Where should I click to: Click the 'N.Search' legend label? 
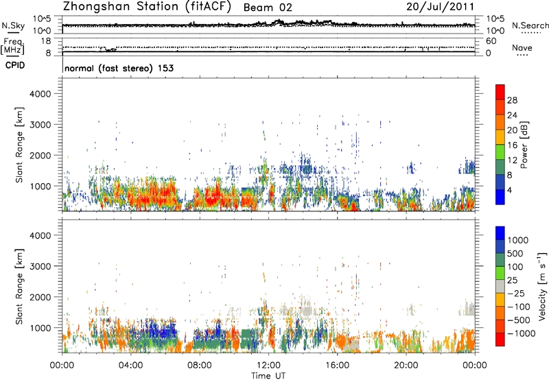tap(530, 25)
